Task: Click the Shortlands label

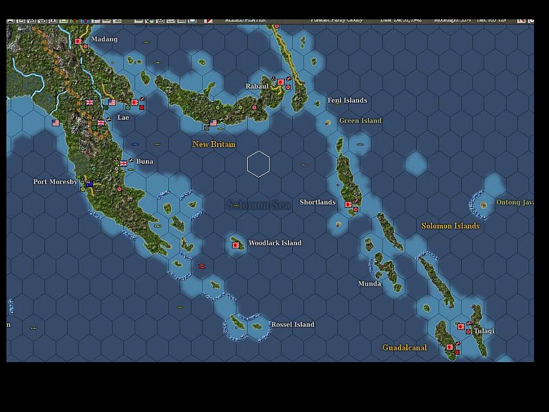Action: (x=318, y=202)
